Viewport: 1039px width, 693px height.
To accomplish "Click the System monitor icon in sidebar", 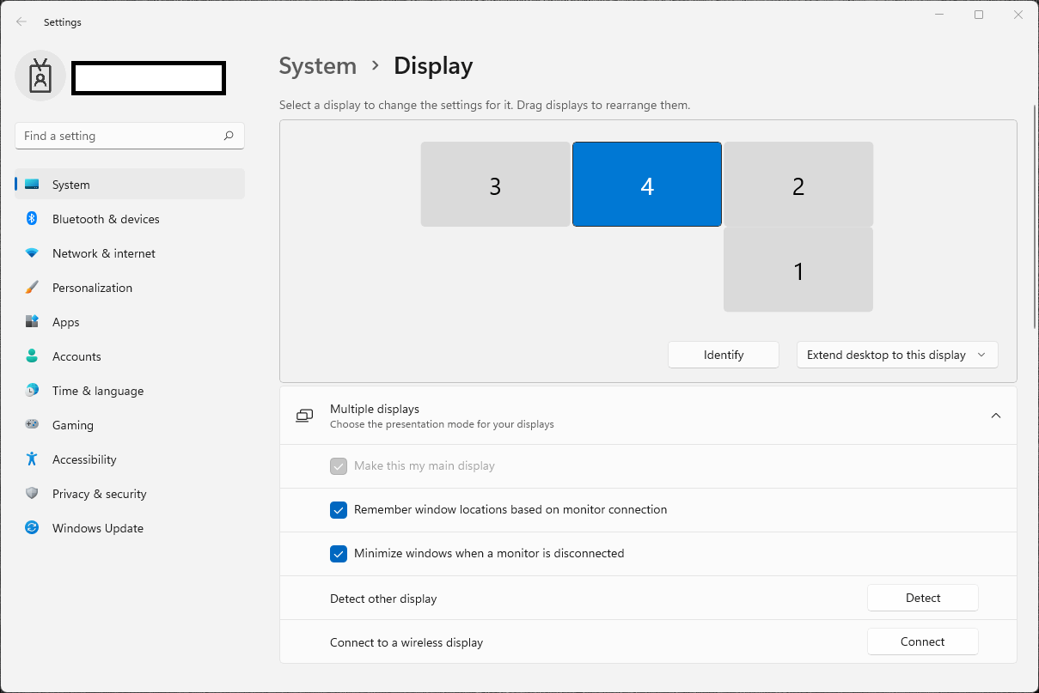I will (x=32, y=185).
